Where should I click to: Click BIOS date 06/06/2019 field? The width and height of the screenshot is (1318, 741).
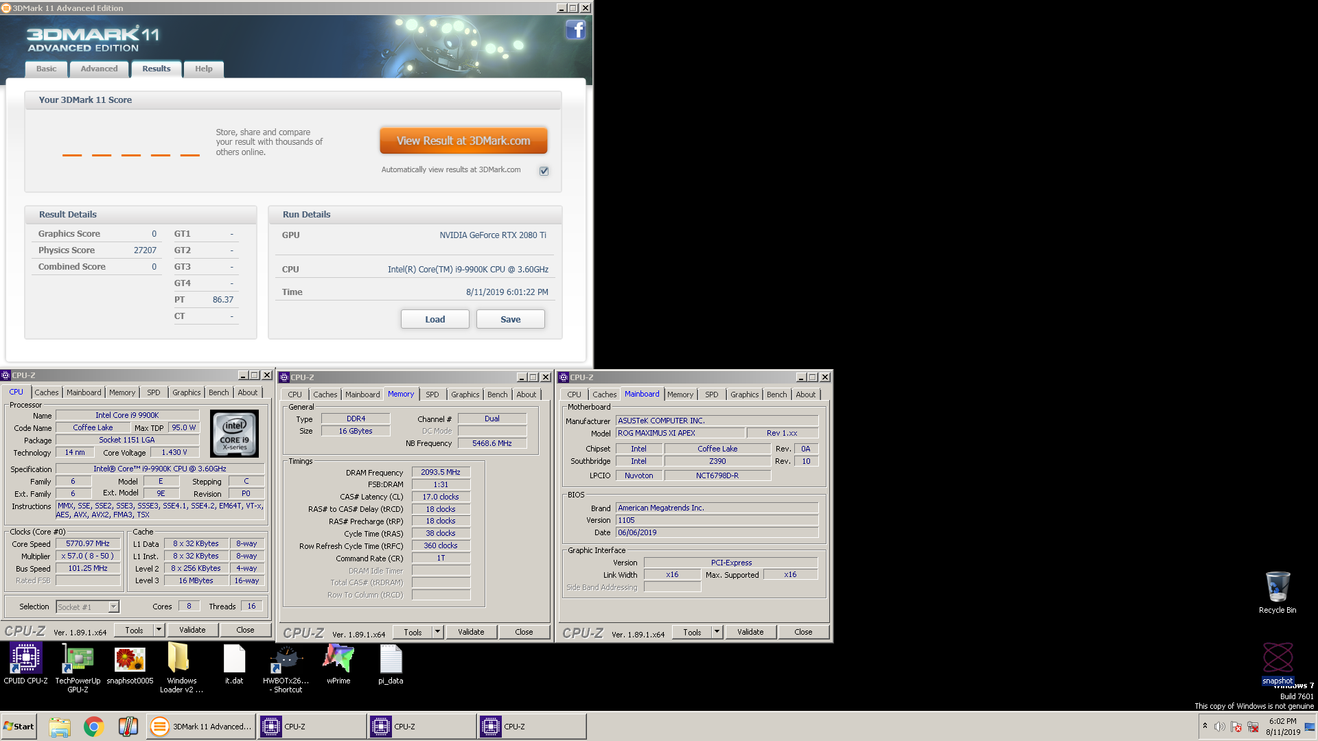point(717,532)
